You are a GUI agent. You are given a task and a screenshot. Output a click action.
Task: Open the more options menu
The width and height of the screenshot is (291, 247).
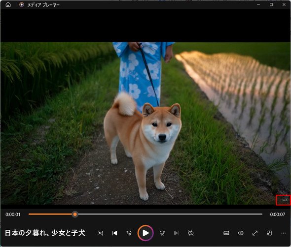click(x=284, y=233)
